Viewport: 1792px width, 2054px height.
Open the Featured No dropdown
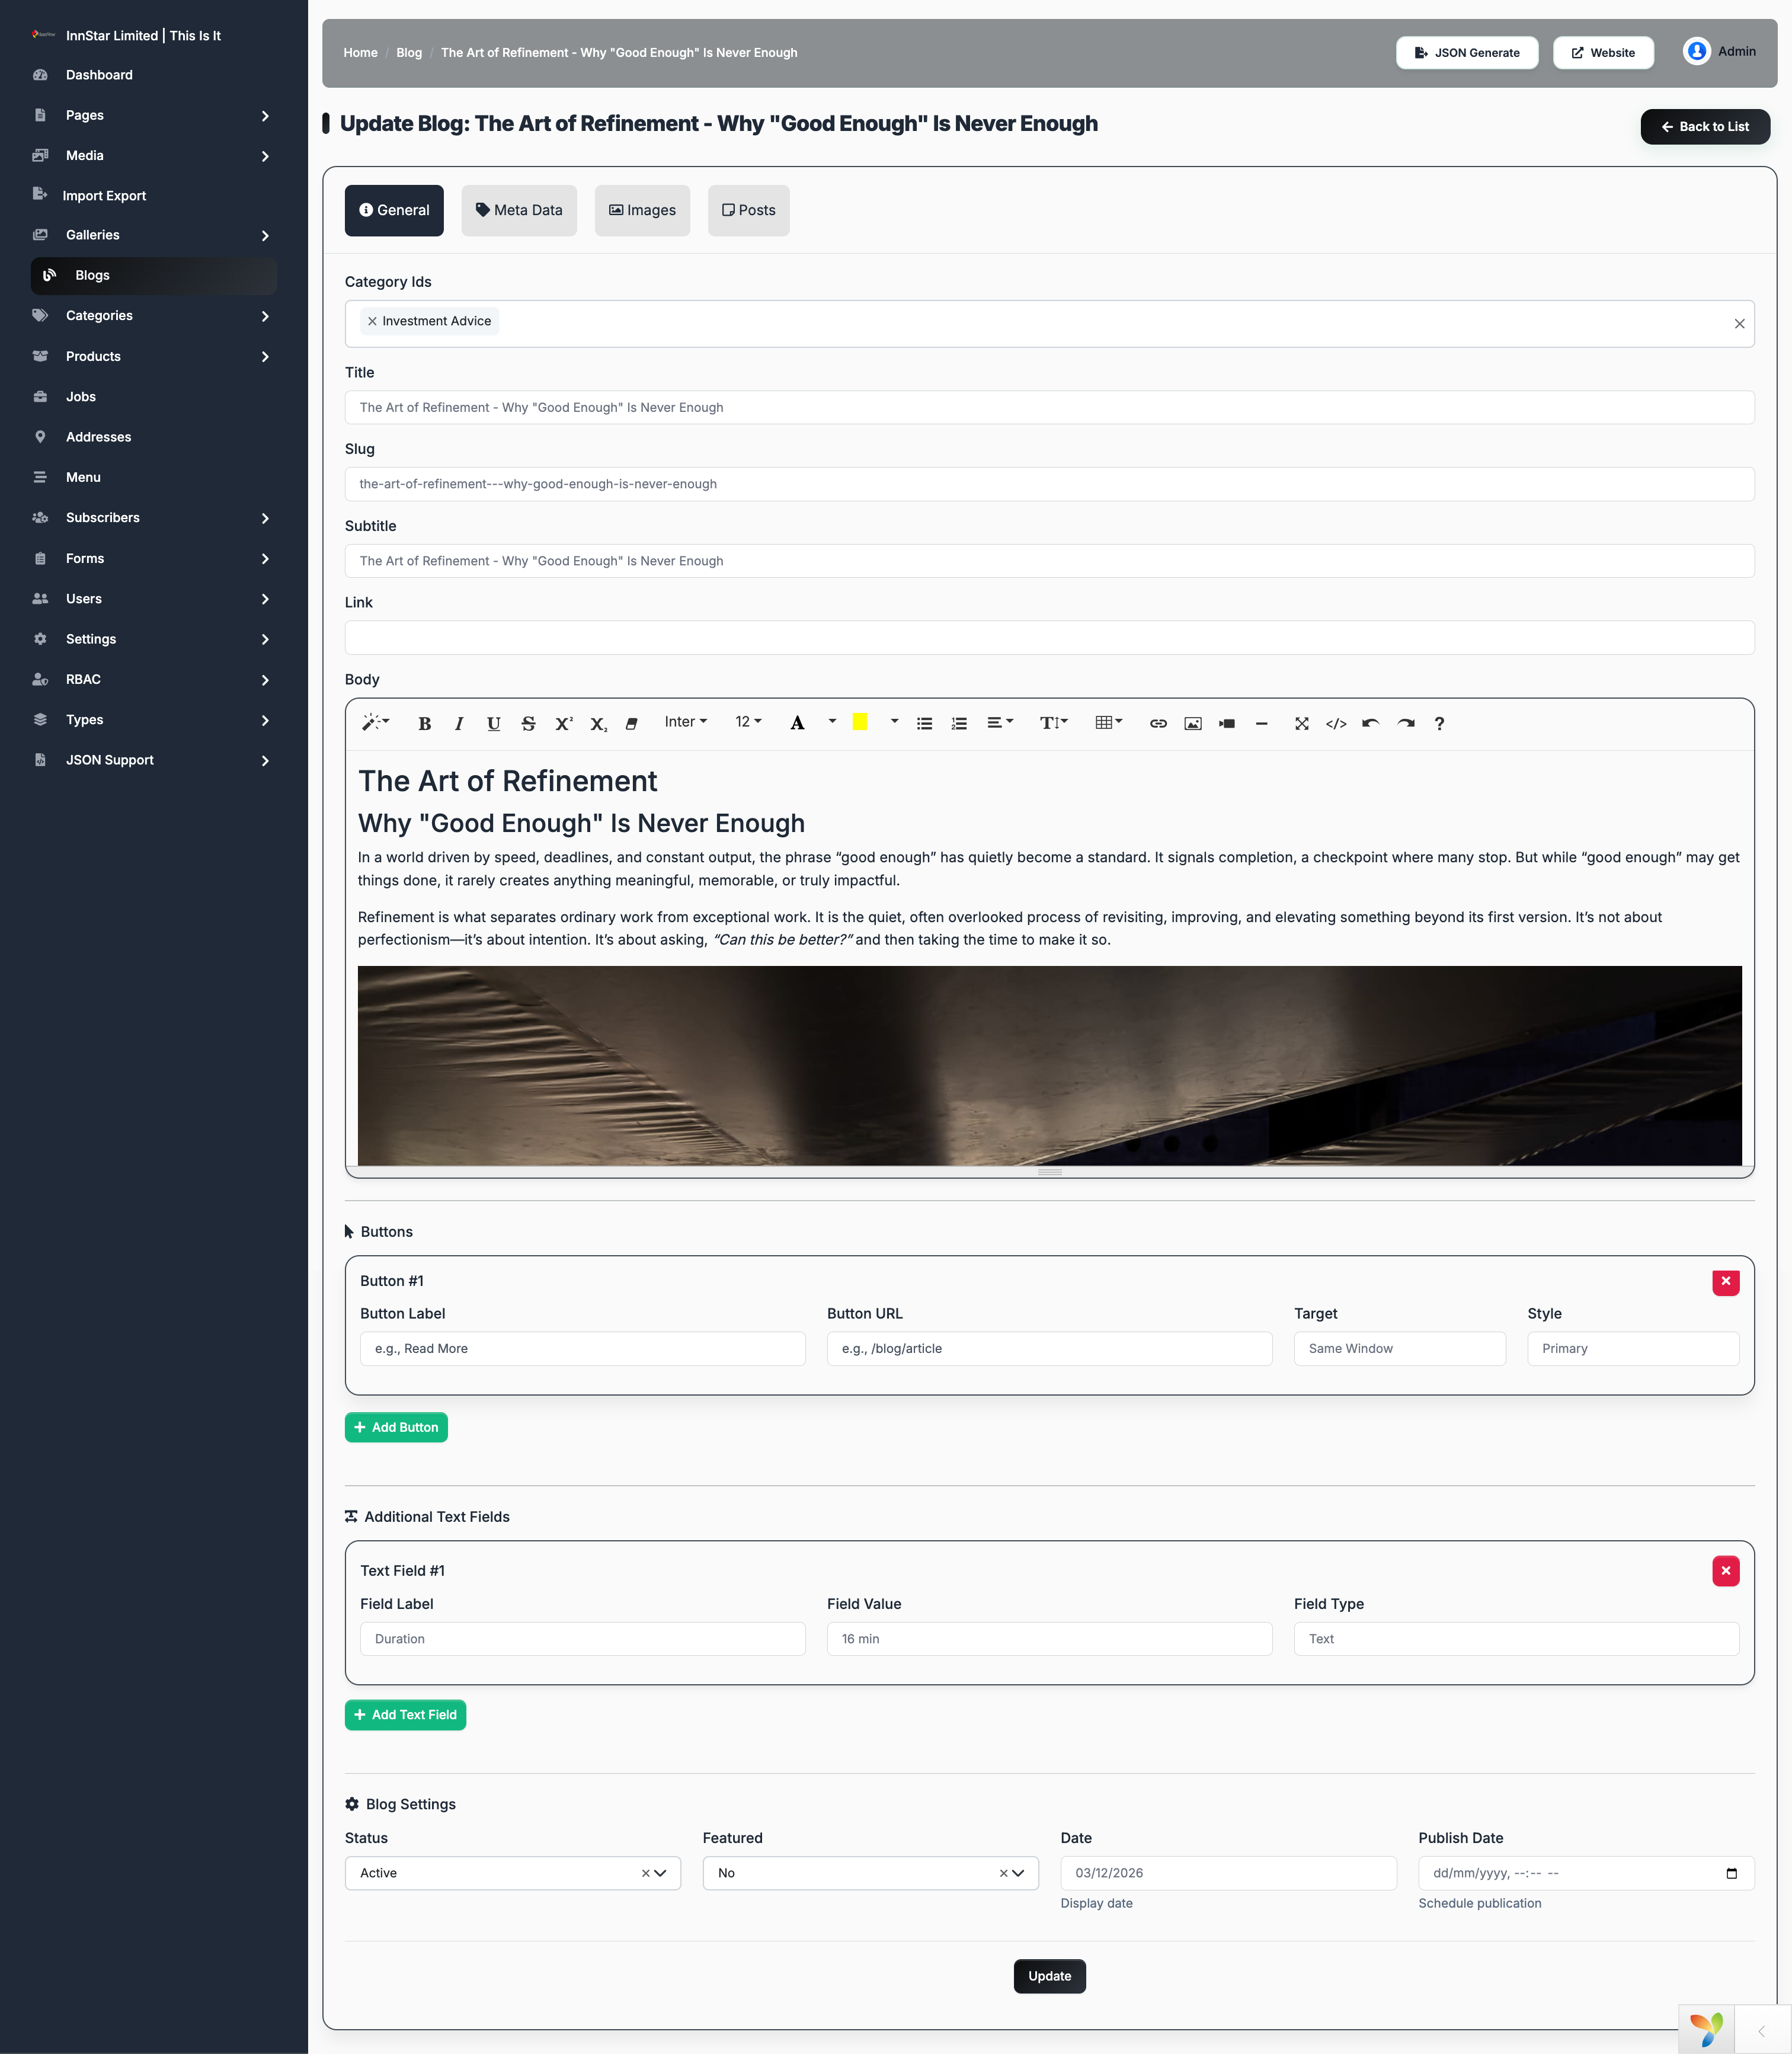pyautogui.click(x=871, y=1873)
